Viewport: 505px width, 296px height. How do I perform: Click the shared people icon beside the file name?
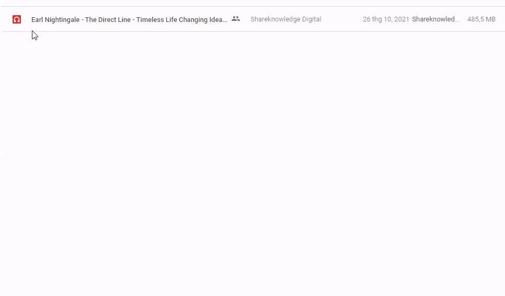pyautogui.click(x=236, y=19)
